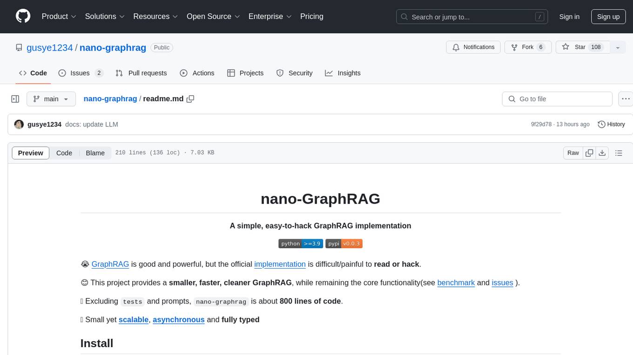Click the python >=3.9 badge

(301, 243)
